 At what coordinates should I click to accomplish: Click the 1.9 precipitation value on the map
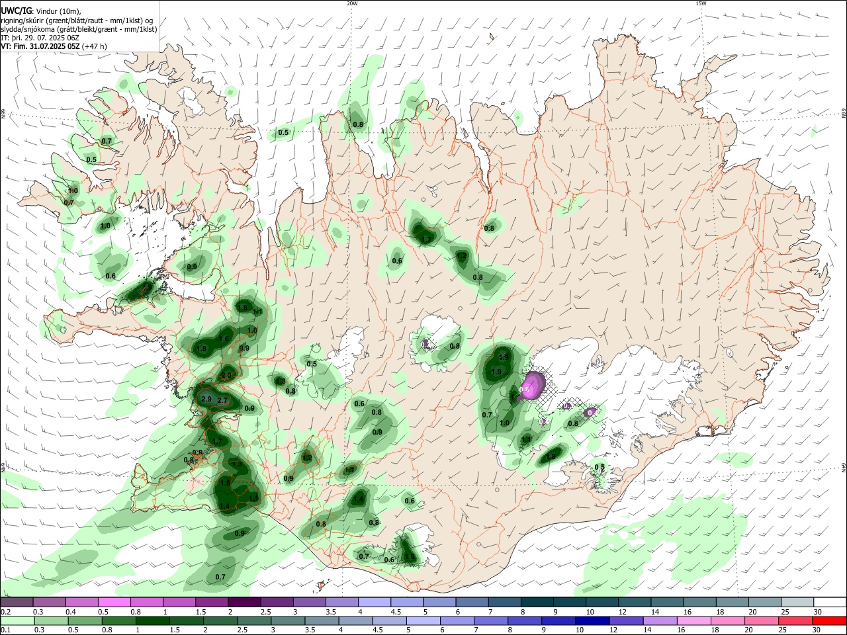pyautogui.click(x=496, y=372)
